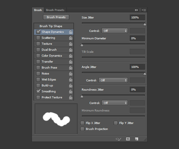Click the lock icon beside Shape Dynamics

[x=71, y=32]
